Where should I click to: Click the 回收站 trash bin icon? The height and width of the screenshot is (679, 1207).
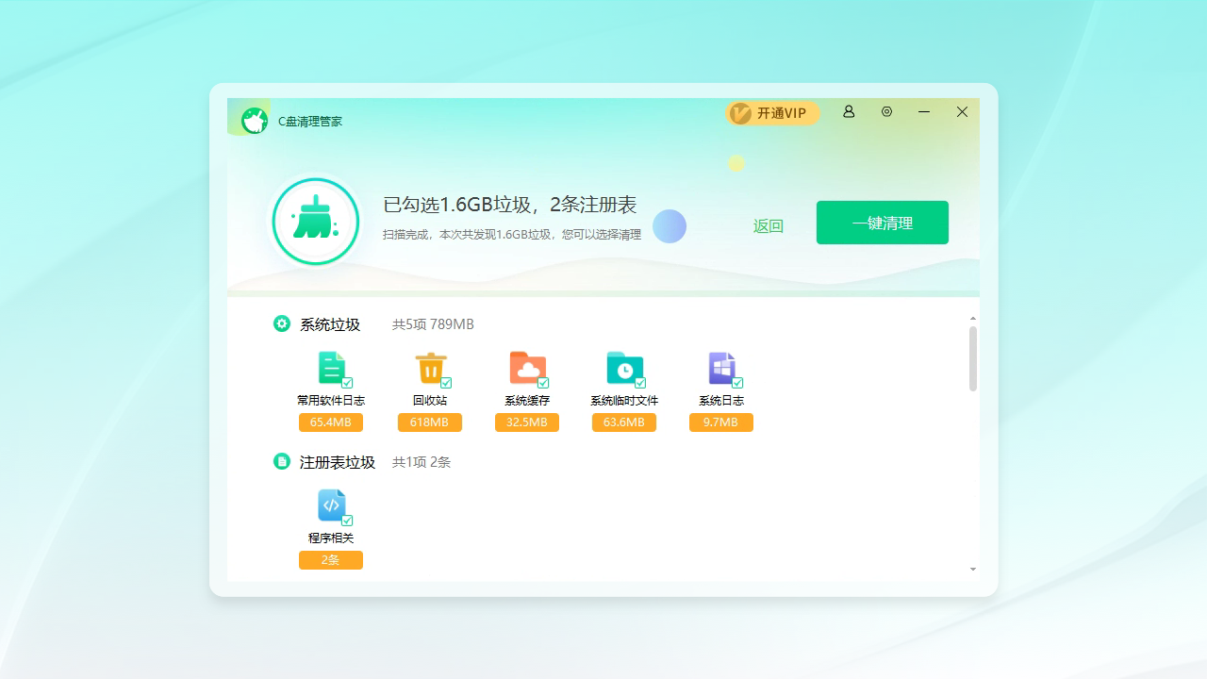(x=430, y=368)
